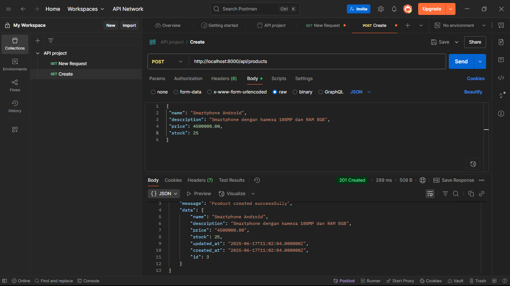The height and width of the screenshot is (286, 510).
Task: Open Flows from the sidebar
Action: pyautogui.click(x=15, y=86)
